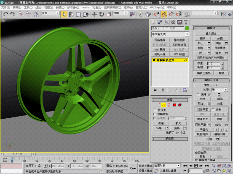Toggle the 保持 UV checkbox
This screenshot has width=233, height=174.
pos(198,94)
